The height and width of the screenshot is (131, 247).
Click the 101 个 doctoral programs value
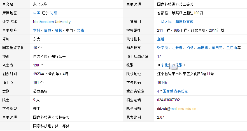click(38, 82)
